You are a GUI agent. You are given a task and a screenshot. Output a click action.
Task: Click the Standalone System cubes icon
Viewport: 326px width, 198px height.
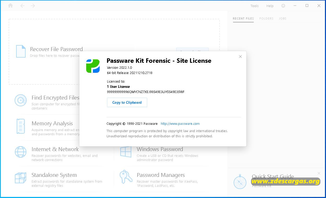21,178
